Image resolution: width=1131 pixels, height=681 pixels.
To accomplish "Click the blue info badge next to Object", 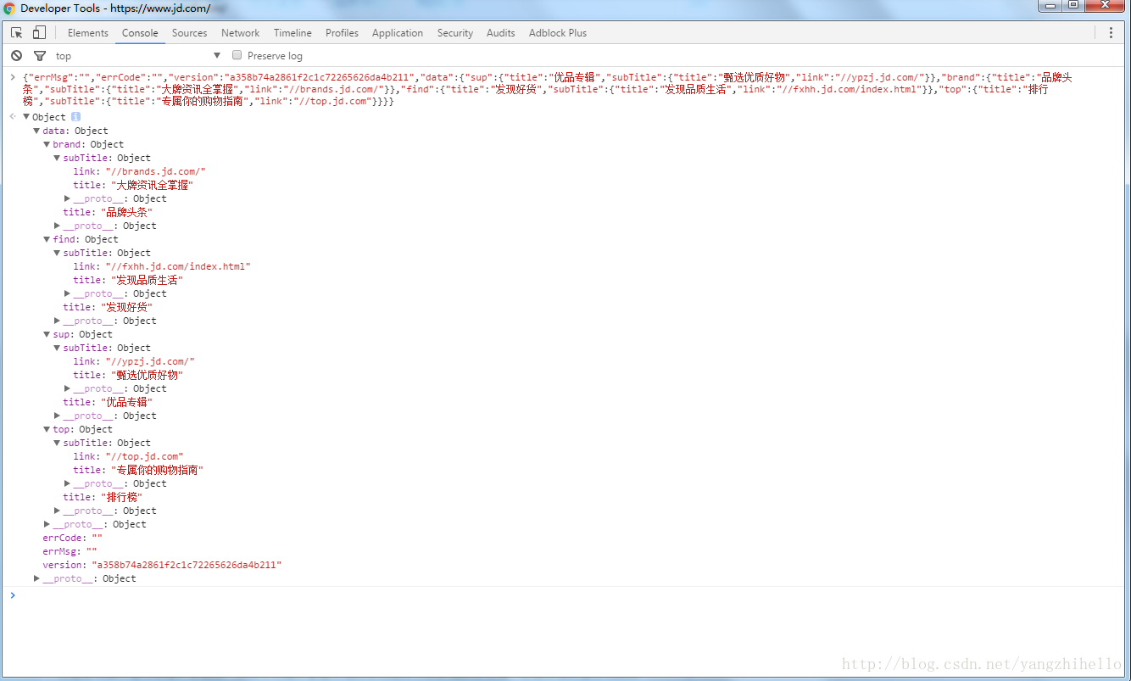I will tap(75, 117).
